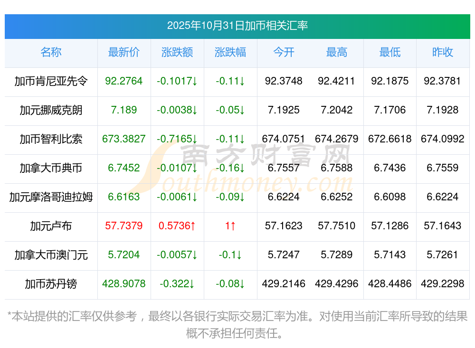Click high value 429.4296
Viewport: 475px width, 348px height.
coord(337,283)
